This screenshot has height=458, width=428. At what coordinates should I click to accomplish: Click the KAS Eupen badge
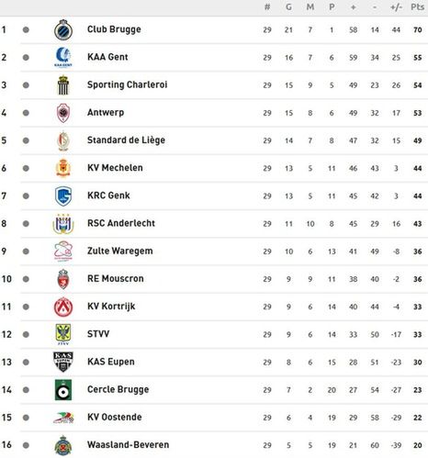pyautogui.click(x=63, y=363)
